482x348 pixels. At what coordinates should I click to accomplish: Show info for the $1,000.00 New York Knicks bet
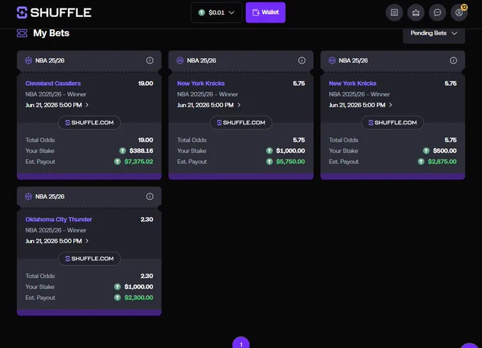click(x=302, y=60)
